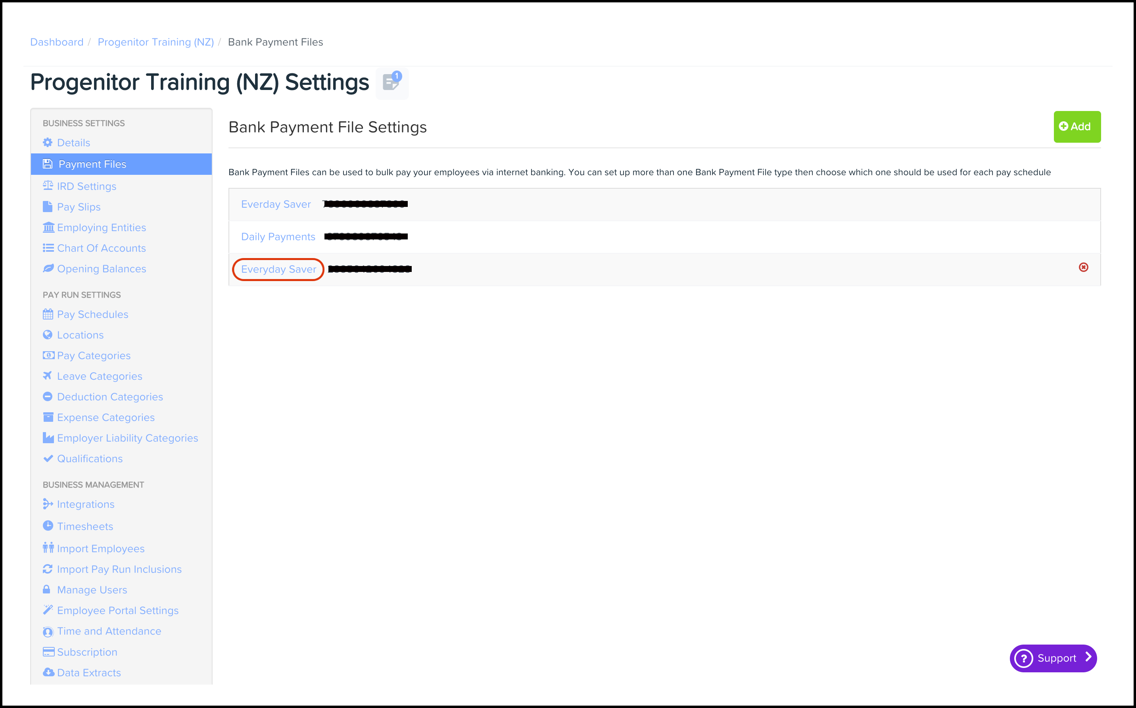Click the Details gear icon
Screen dimensions: 1136x708
click(x=48, y=142)
